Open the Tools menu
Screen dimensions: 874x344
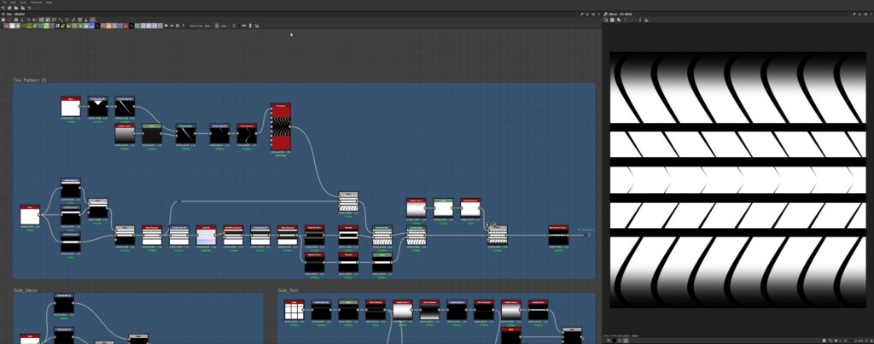pos(23,3)
